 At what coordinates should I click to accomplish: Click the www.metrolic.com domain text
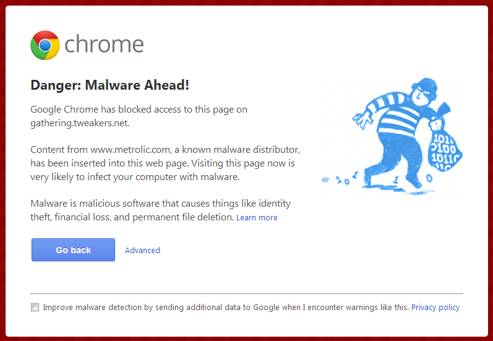tap(127, 150)
